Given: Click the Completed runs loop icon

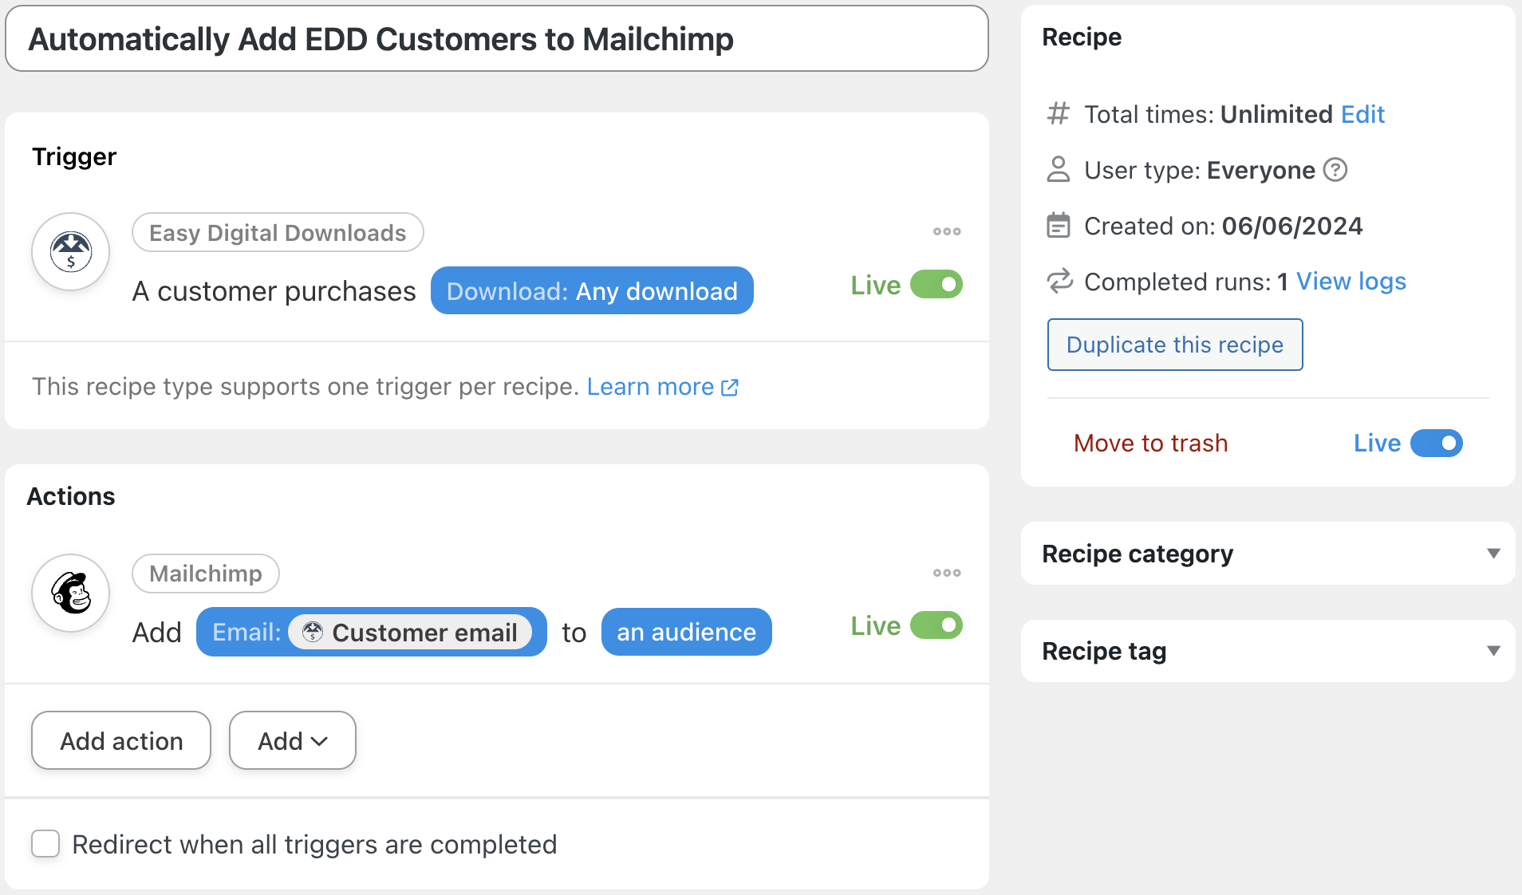Looking at the screenshot, I should [1059, 282].
